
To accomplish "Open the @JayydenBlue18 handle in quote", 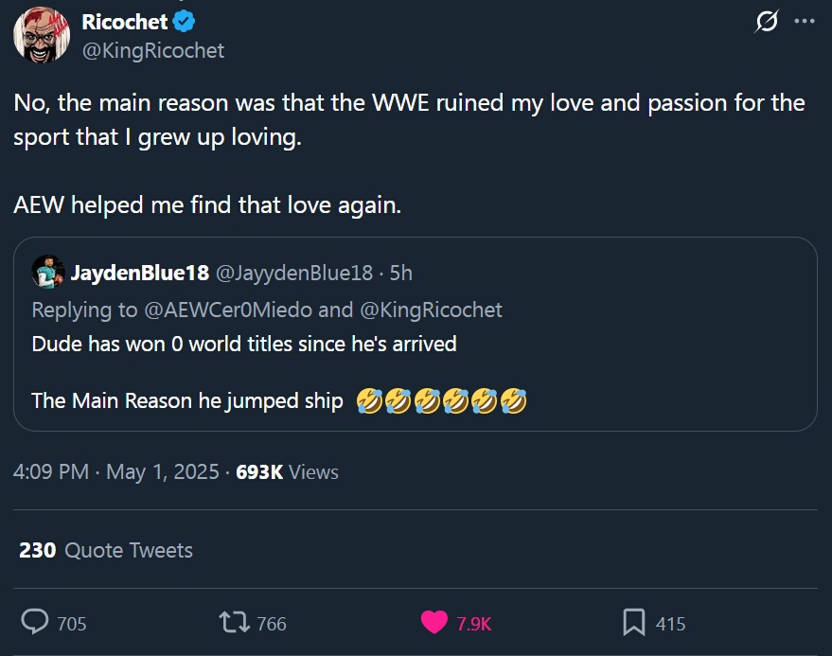I will pos(294,273).
